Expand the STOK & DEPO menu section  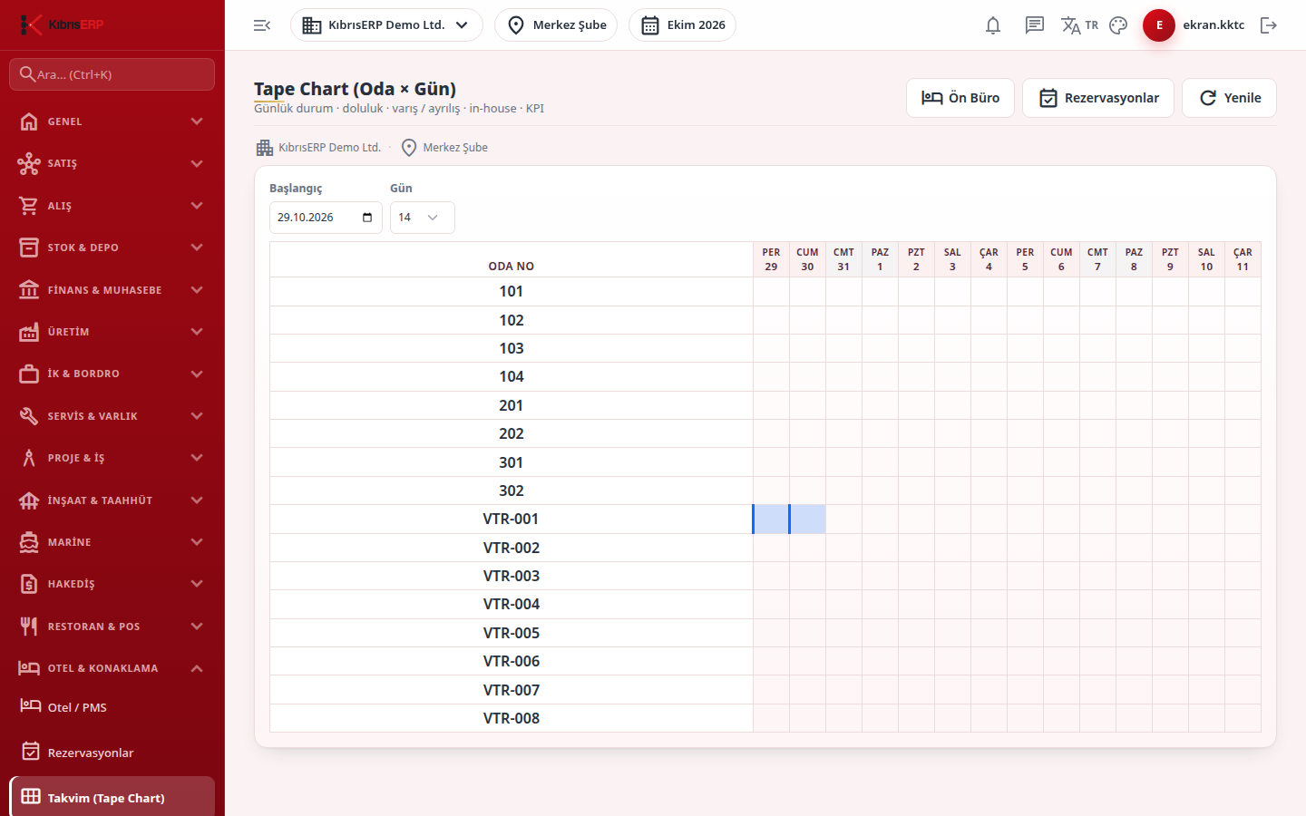coord(112,248)
